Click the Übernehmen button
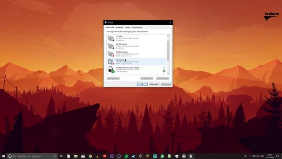The image size is (282, 159). (x=166, y=84)
